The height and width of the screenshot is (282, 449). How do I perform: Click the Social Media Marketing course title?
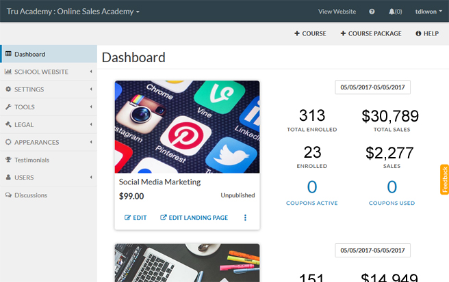pyautogui.click(x=159, y=182)
